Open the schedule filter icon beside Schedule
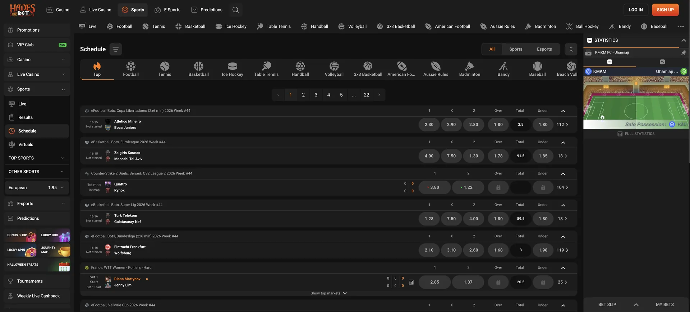Screen dimensions: 690x312 [x=115, y=49]
